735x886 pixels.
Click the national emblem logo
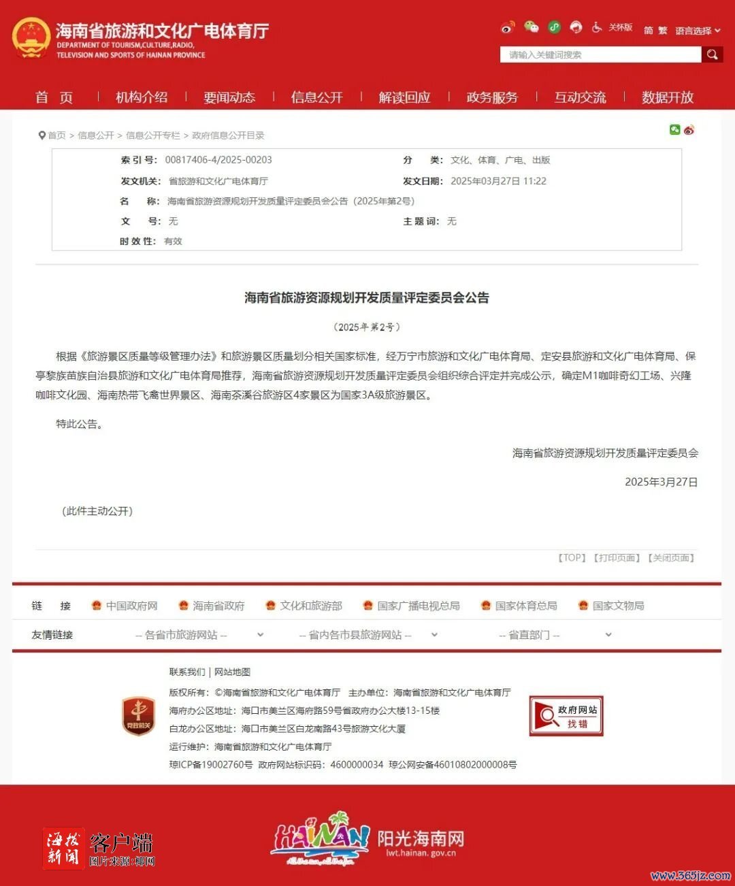tap(31, 37)
